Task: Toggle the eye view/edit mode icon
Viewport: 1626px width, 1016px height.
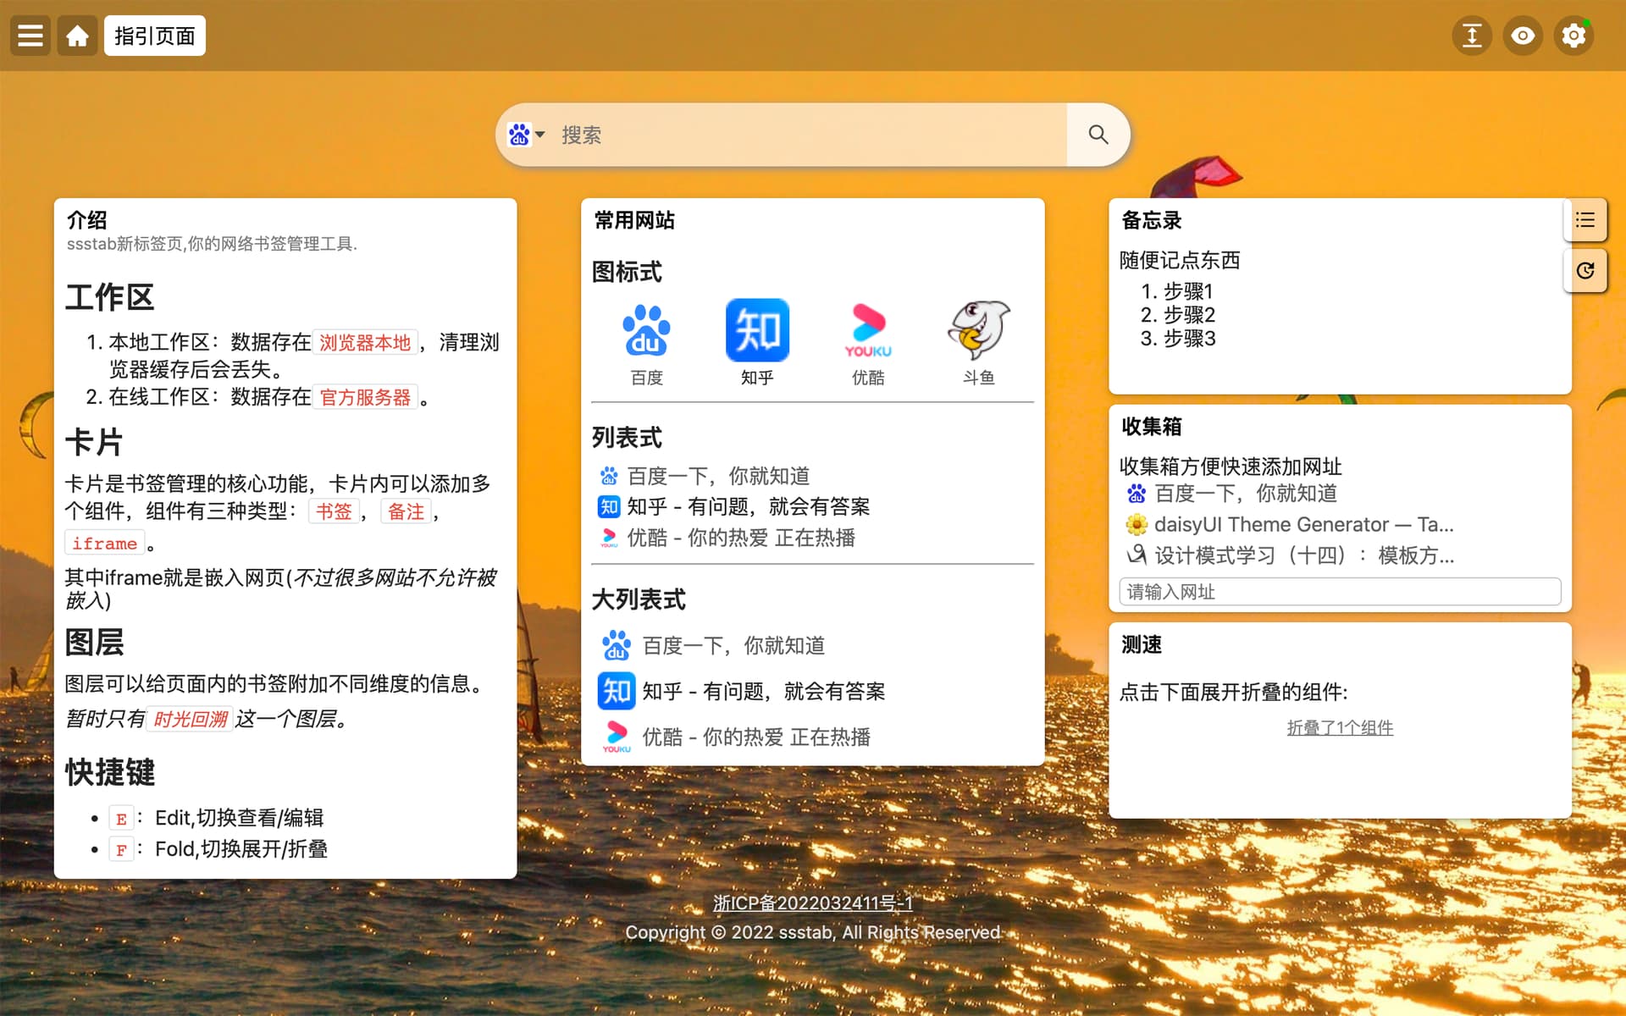Action: pyautogui.click(x=1523, y=36)
